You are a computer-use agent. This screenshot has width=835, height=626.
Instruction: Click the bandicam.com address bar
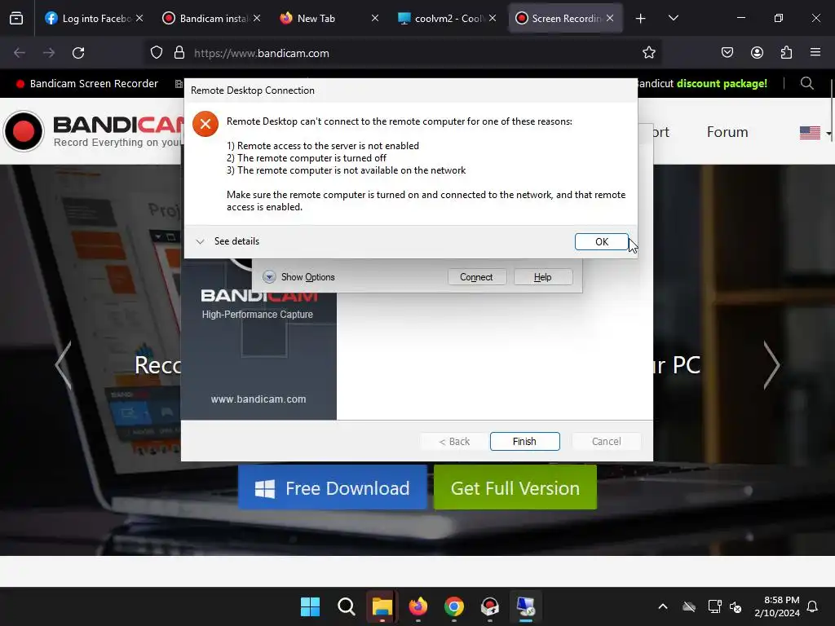click(404, 53)
